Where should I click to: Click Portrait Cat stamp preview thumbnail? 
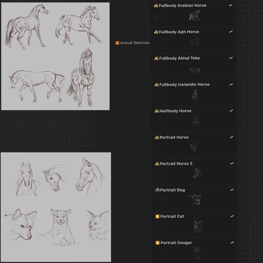(x=198, y=226)
